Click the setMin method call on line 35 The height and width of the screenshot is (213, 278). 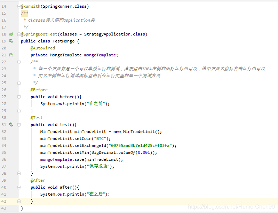pos(81,152)
